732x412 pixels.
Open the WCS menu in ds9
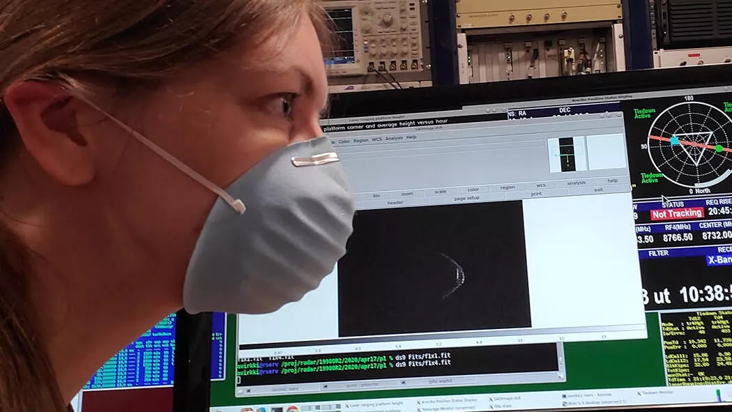[376, 139]
